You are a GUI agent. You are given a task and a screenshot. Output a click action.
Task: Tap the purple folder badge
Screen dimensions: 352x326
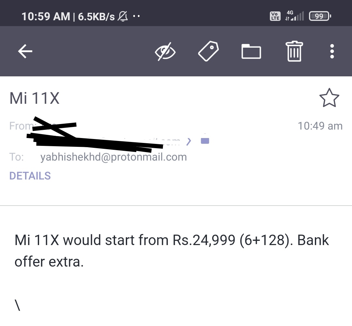205,141
